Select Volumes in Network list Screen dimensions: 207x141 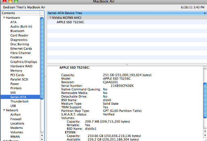pyautogui.click(x=17, y=132)
